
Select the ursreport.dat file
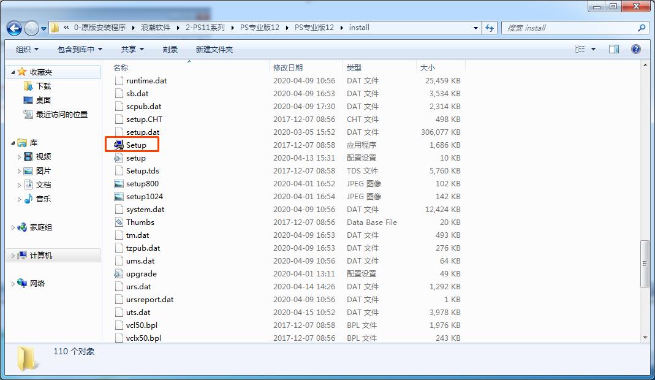click(150, 300)
